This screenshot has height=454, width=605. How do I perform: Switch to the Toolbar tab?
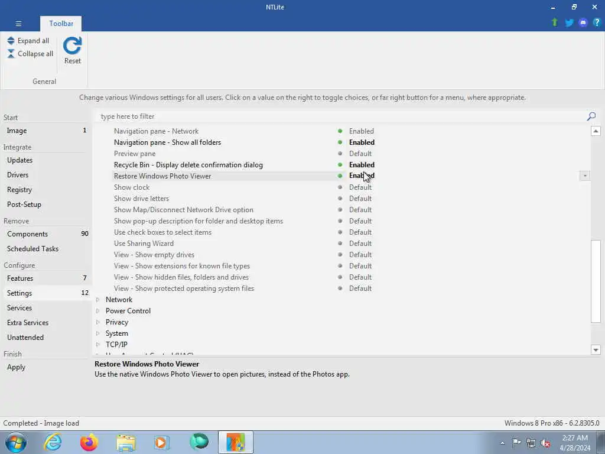(61, 24)
